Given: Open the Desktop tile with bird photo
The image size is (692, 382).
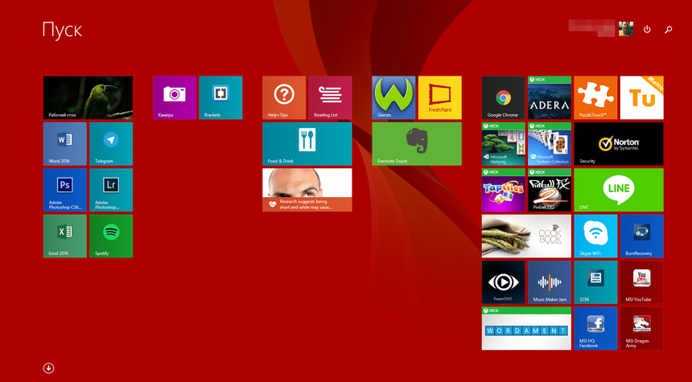Looking at the screenshot, I should [x=88, y=97].
